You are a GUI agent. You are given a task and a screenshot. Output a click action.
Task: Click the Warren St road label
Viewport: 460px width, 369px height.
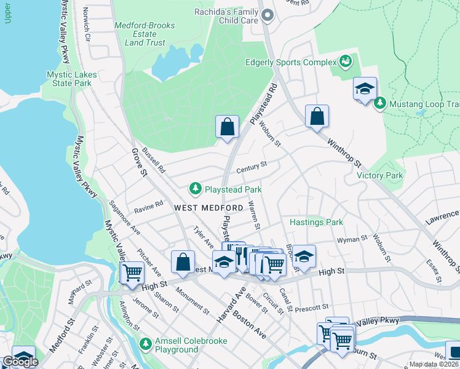(x=254, y=215)
